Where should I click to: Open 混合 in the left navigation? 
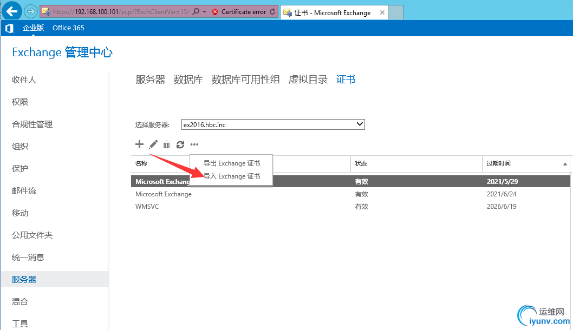pyautogui.click(x=20, y=301)
